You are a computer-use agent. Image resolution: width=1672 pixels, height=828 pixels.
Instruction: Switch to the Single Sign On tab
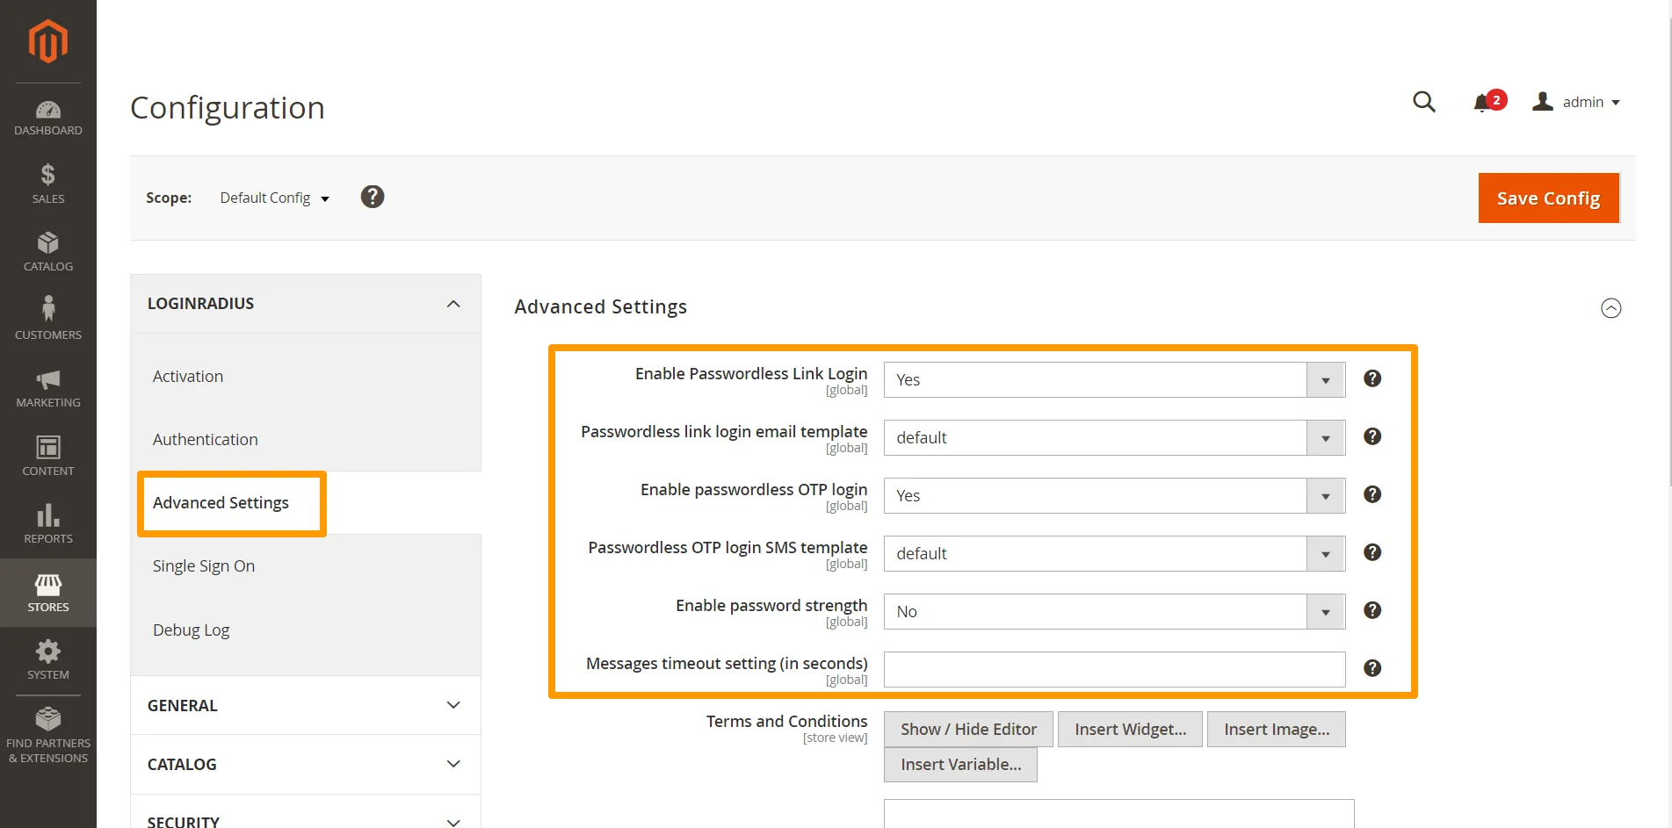pyautogui.click(x=204, y=566)
